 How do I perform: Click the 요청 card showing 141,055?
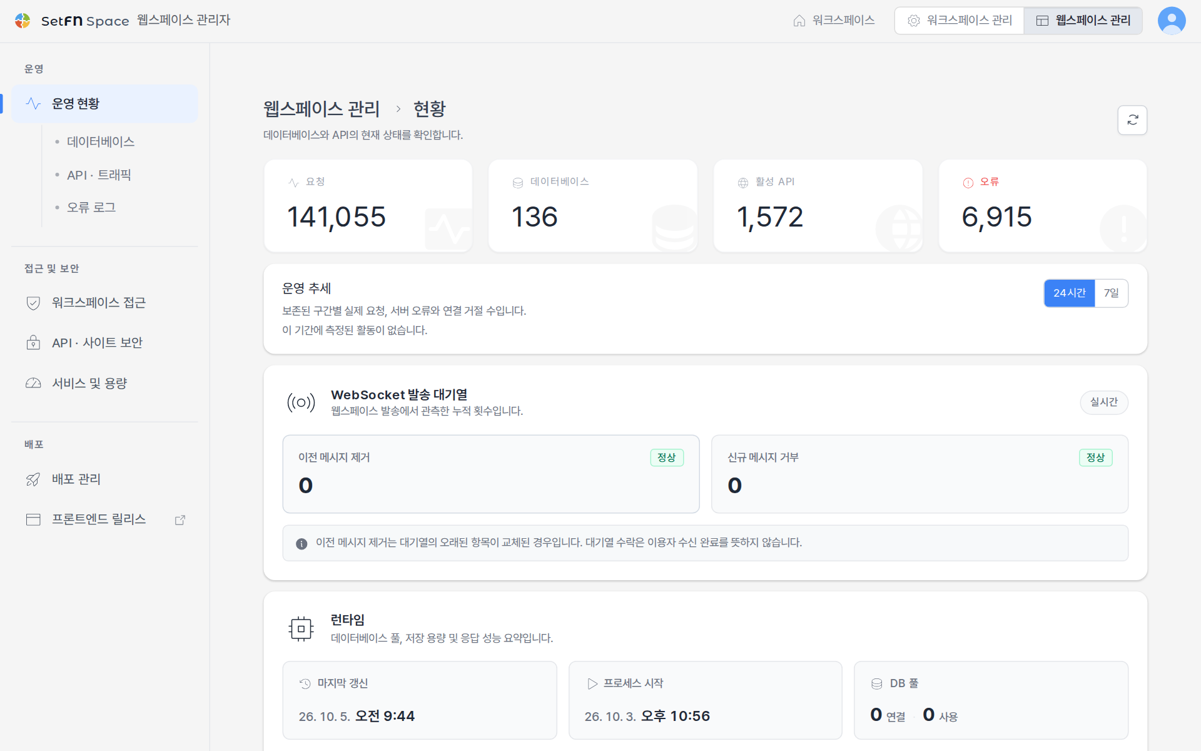pyautogui.click(x=368, y=206)
